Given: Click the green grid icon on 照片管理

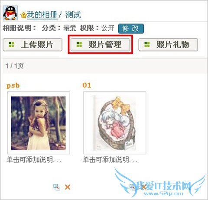Looking at the screenshot, I should 79,45.
